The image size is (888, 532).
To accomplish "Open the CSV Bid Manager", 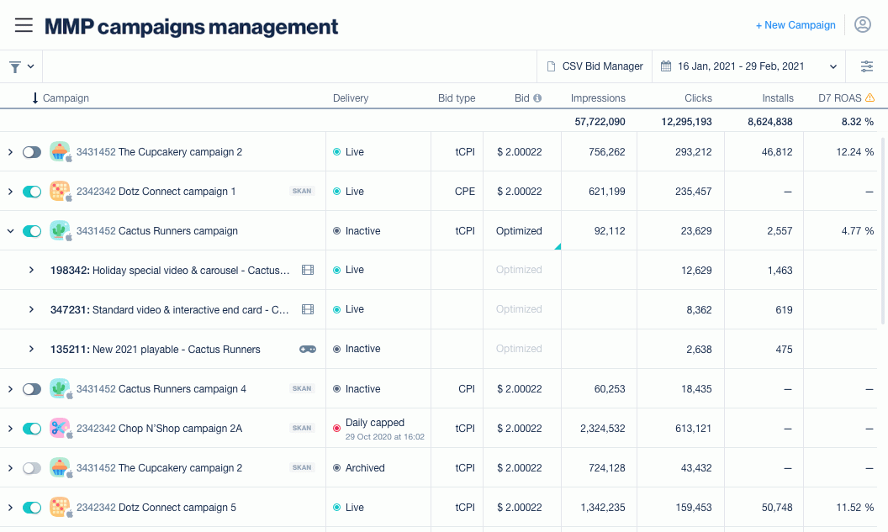I will [x=595, y=66].
